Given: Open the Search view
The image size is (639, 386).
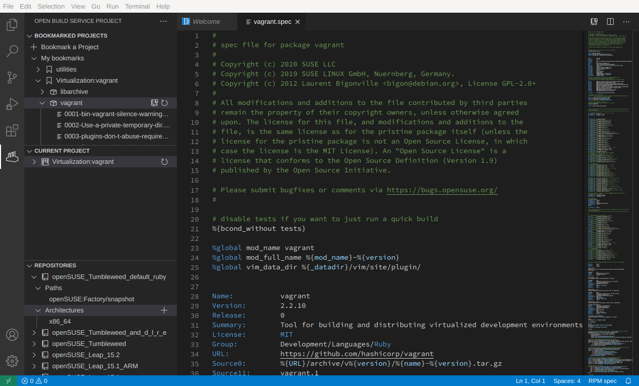Looking at the screenshot, I should [11, 51].
